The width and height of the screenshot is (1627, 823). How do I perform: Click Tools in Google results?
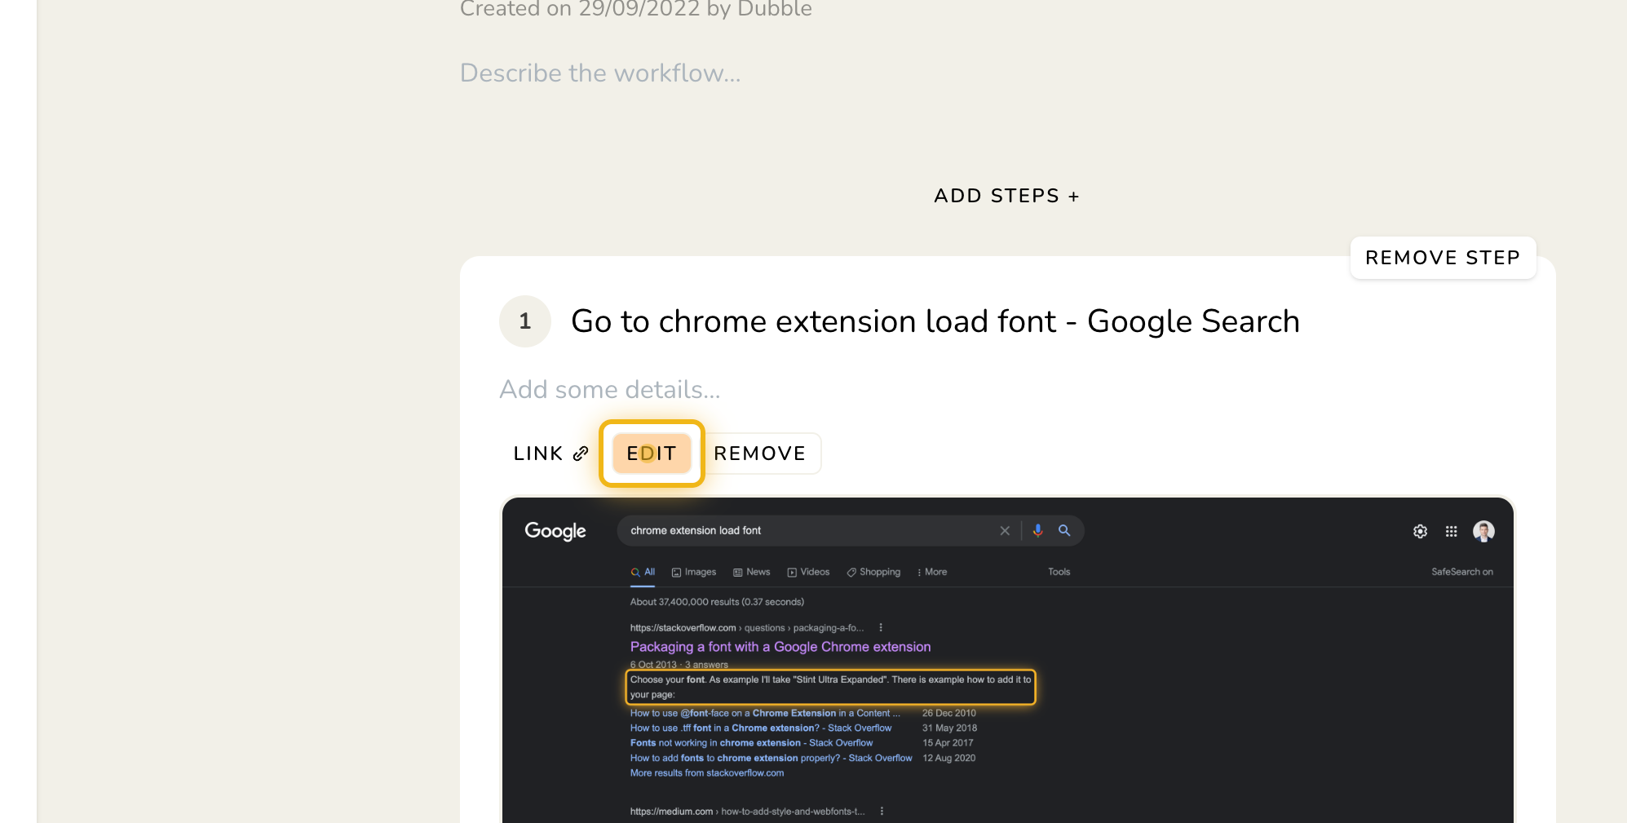pos(1059,573)
